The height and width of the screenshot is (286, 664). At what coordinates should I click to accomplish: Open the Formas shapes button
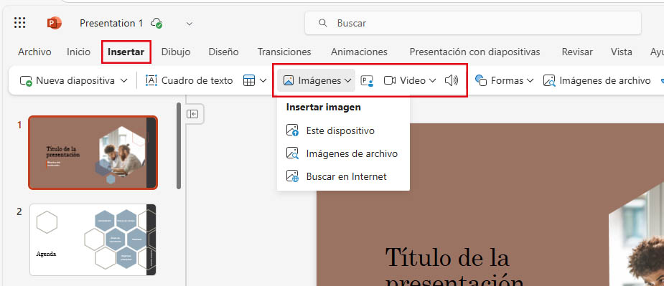click(500, 80)
